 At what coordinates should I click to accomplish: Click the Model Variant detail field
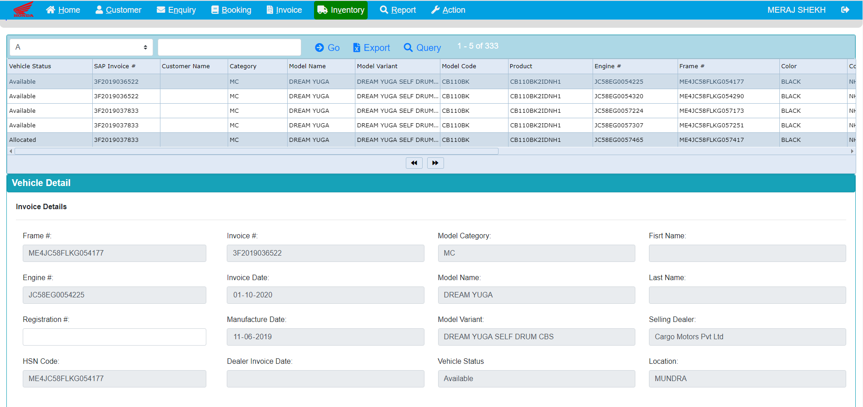point(536,337)
